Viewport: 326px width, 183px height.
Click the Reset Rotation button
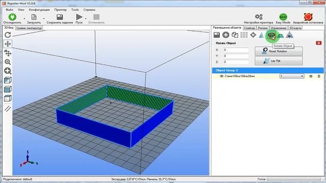279,51
